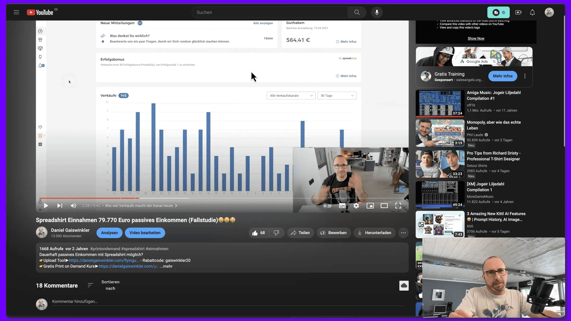Open the account avatar menu

coord(549,12)
